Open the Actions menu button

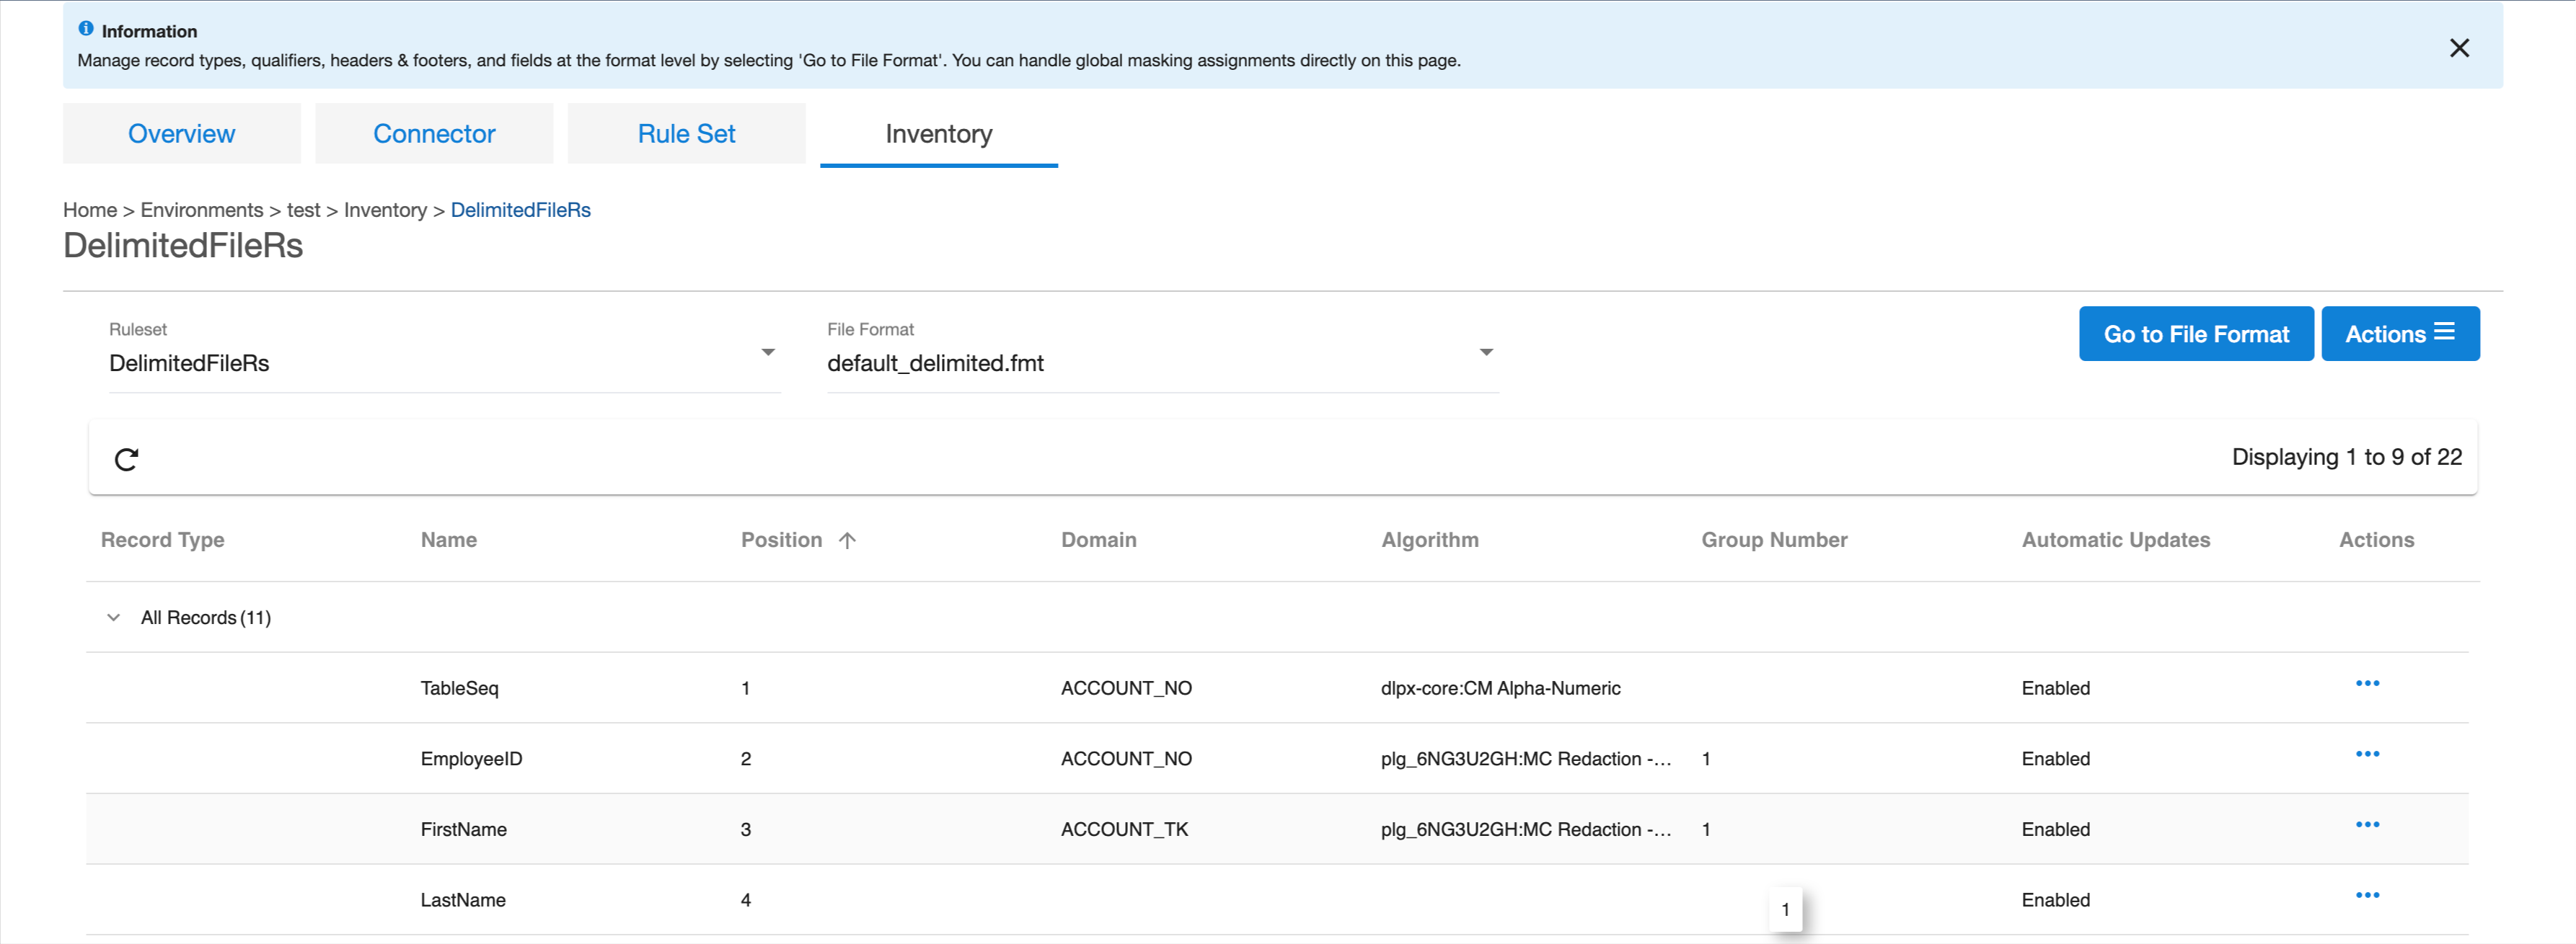[2399, 334]
